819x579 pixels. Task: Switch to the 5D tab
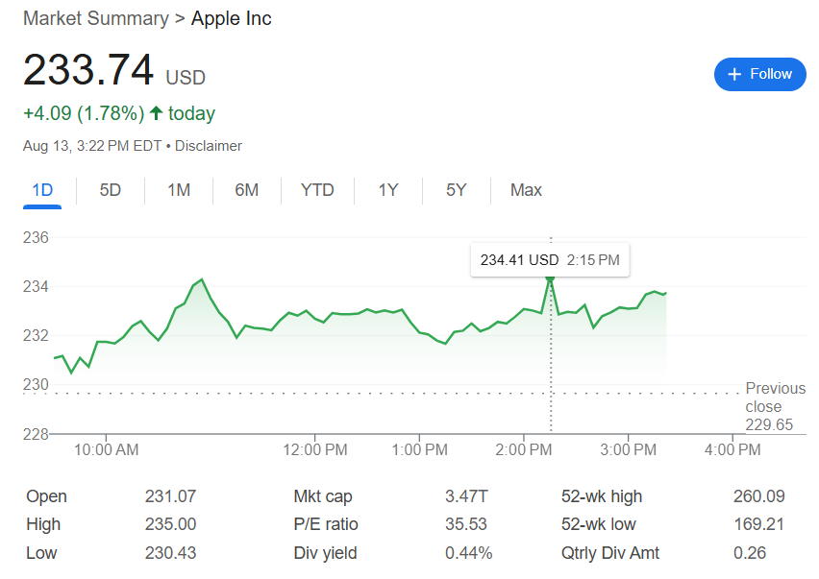(x=111, y=190)
